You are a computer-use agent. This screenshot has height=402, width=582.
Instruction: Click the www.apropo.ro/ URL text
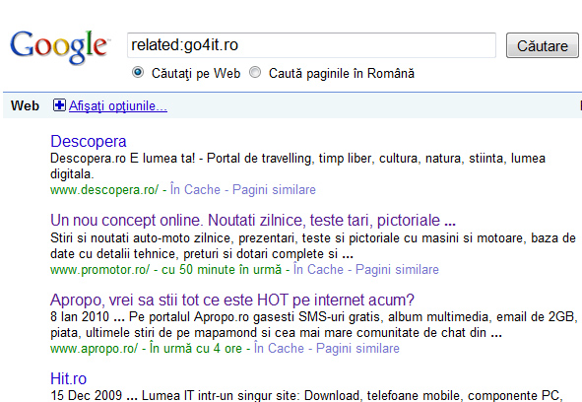coord(94,349)
